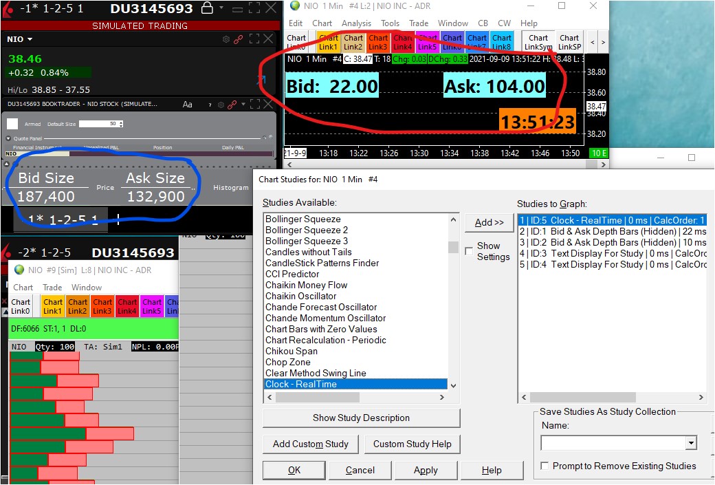This screenshot has width=715, height=485.
Task: Click the lock icon beside DU3145693 in top window
Action: coord(207,8)
